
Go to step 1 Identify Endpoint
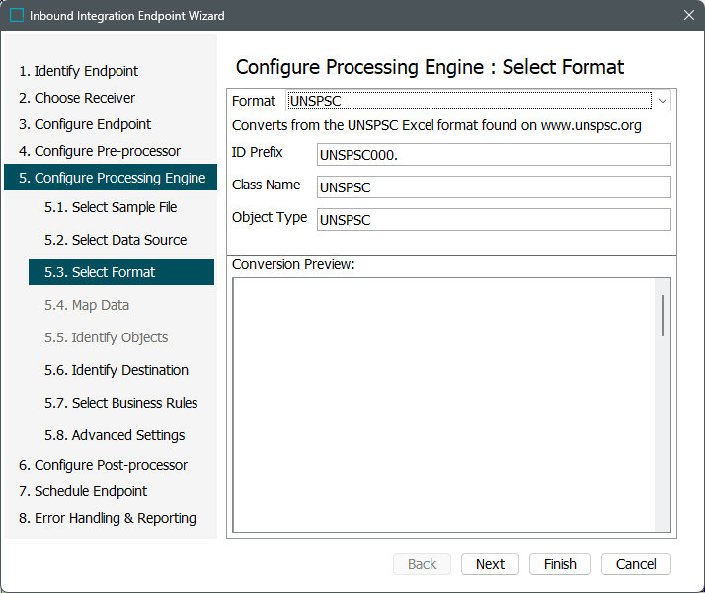(78, 71)
